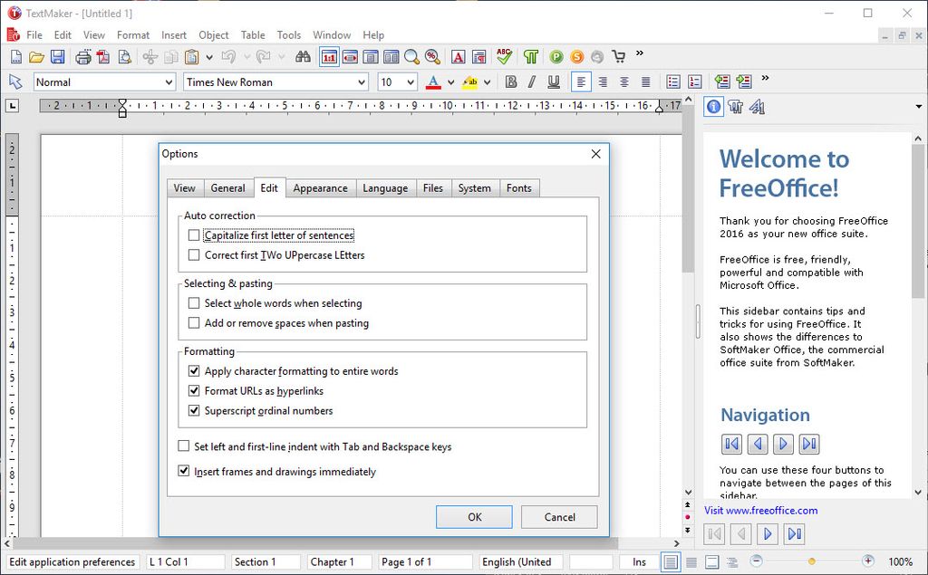Export the document as PDF
Screen dimensions: 928x575
coord(101,56)
